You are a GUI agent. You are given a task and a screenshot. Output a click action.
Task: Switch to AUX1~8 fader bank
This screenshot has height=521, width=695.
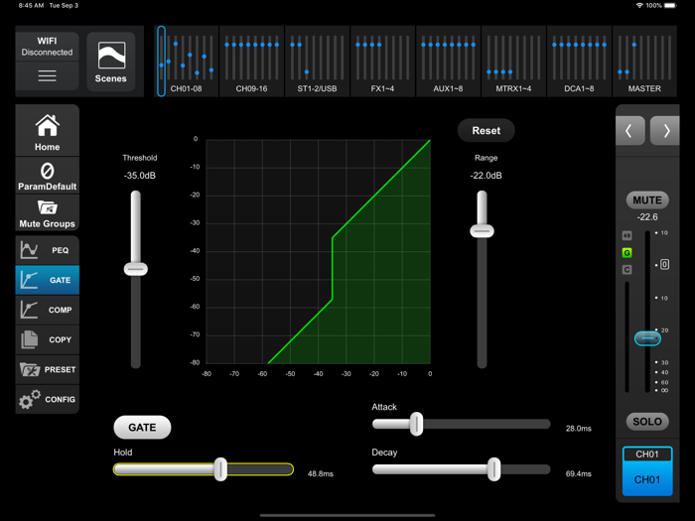[448, 62]
